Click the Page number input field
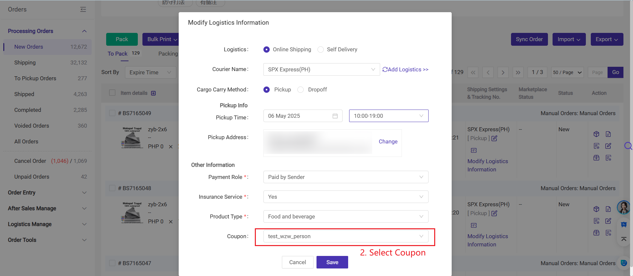Image resolution: width=633 pixels, height=276 pixels. coord(597,72)
